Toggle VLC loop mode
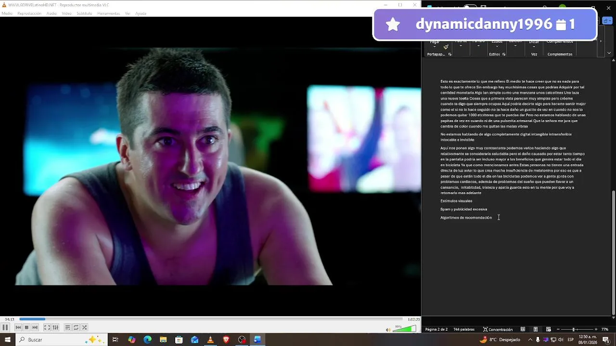The width and height of the screenshot is (616, 346). click(x=76, y=327)
